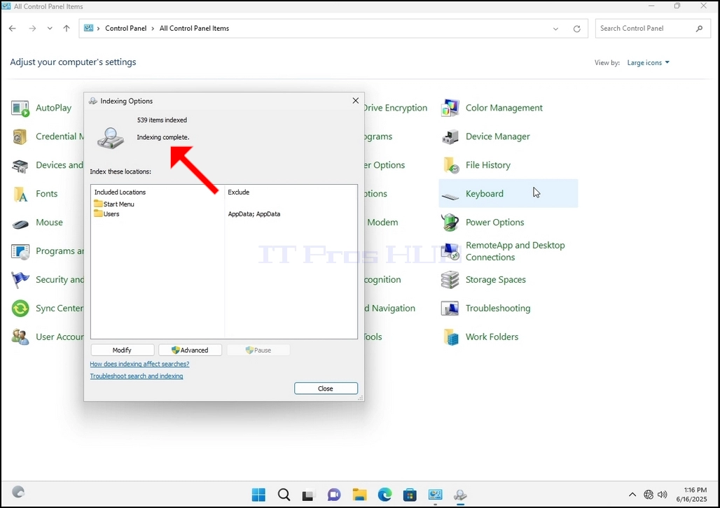720x508 pixels.
Task: Expand the address bar history dropdown
Action: pos(555,29)
